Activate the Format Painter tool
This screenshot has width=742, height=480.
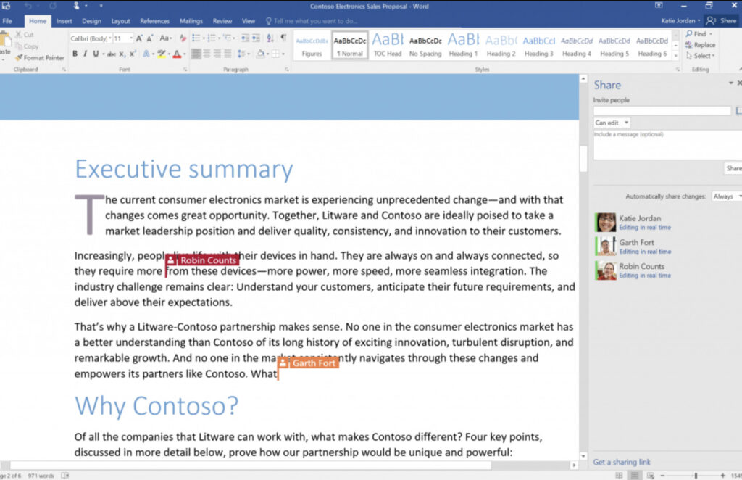[40, 58]
